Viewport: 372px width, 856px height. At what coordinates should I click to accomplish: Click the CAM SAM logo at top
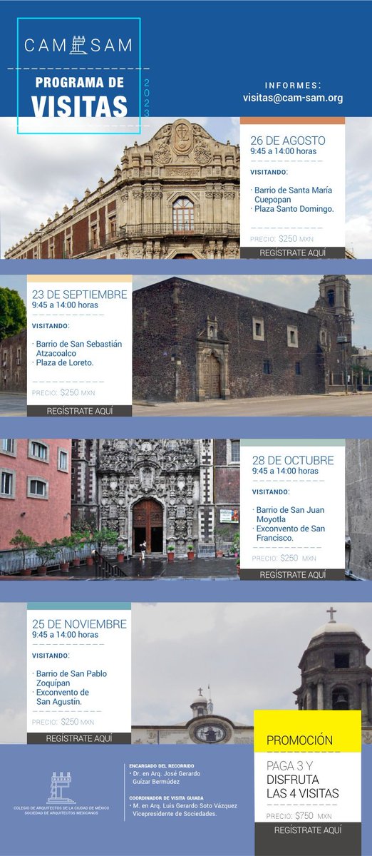(x=78, y=45)
